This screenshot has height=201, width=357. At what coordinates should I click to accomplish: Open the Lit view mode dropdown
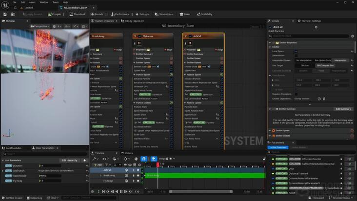click(57, 26)
